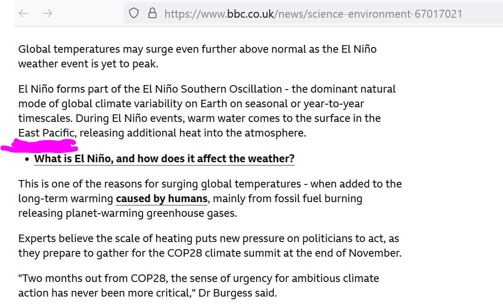Click the pink highlighter mark
Screen dimensions: 503x305
[40, 145]
